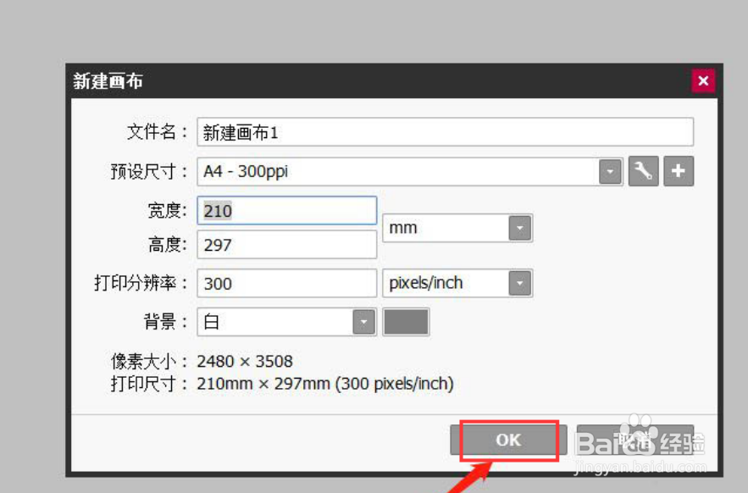The image size is (748, 493).
Task: Click pixel size text 2480 × 3508
Action: [x=245, y=361]
